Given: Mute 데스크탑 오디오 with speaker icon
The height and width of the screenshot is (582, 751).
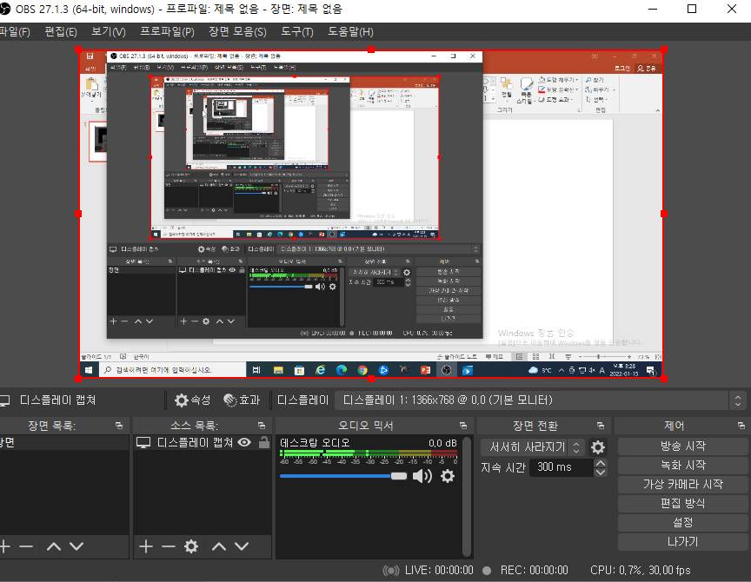Looking at the screenshot, I should point(422,476).
